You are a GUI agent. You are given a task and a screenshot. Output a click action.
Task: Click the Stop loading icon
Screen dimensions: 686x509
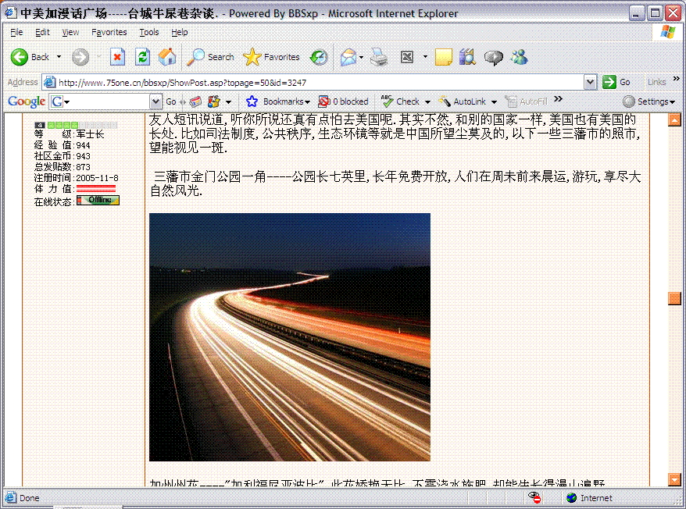[117, 57]
